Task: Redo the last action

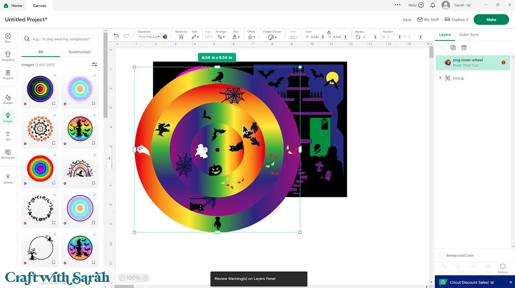Action: pyautogui.click(x=126, y=35)
